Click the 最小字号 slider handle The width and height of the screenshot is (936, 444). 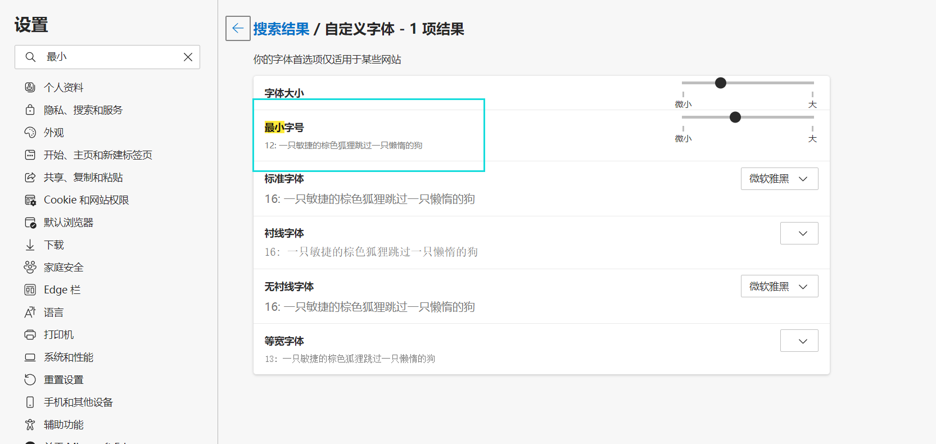click(735, 117)
